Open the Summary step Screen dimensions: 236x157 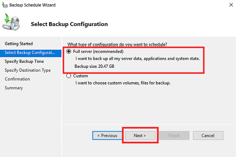(14, 88)
